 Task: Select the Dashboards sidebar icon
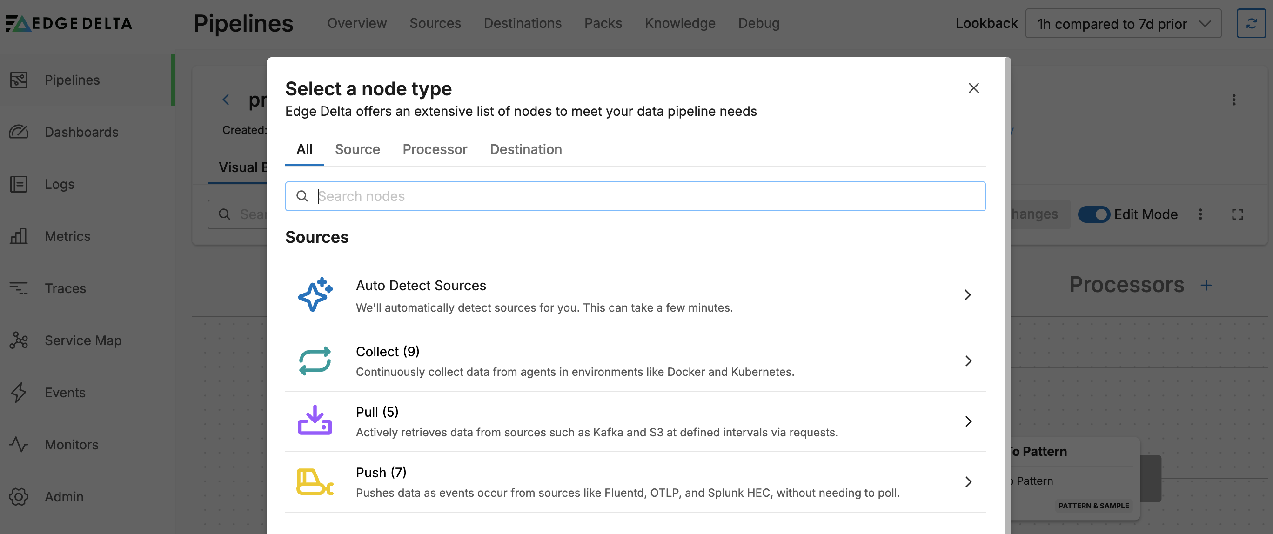[19, 131]
